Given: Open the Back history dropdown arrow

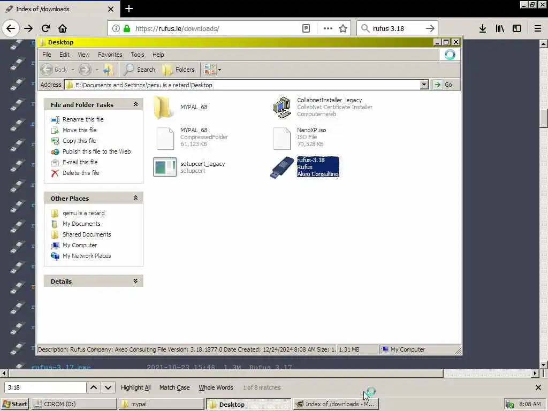Looking at the screenshot, I should pos(73,70).
